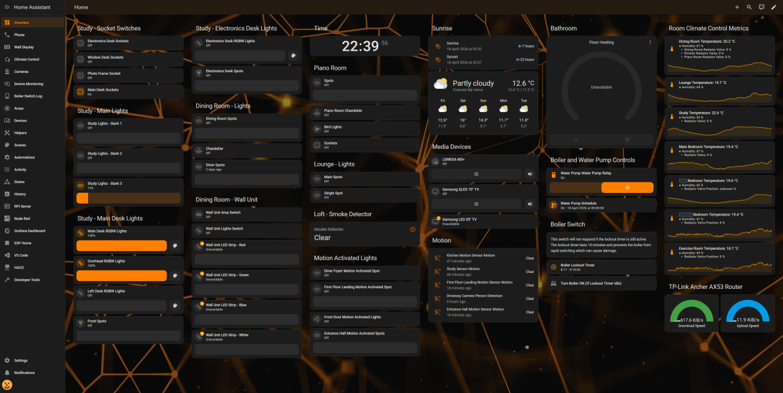The width and height of the screenshot is (783, 393).
Task: Clear the Kitchen Motion Sensor Motion event
Action: click(530, 258)
